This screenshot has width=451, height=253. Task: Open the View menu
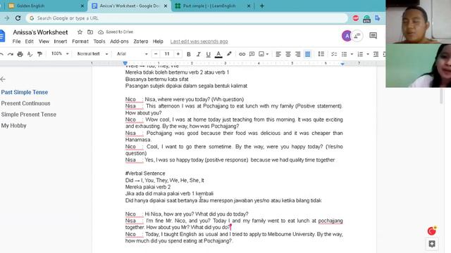click(44, 41)
